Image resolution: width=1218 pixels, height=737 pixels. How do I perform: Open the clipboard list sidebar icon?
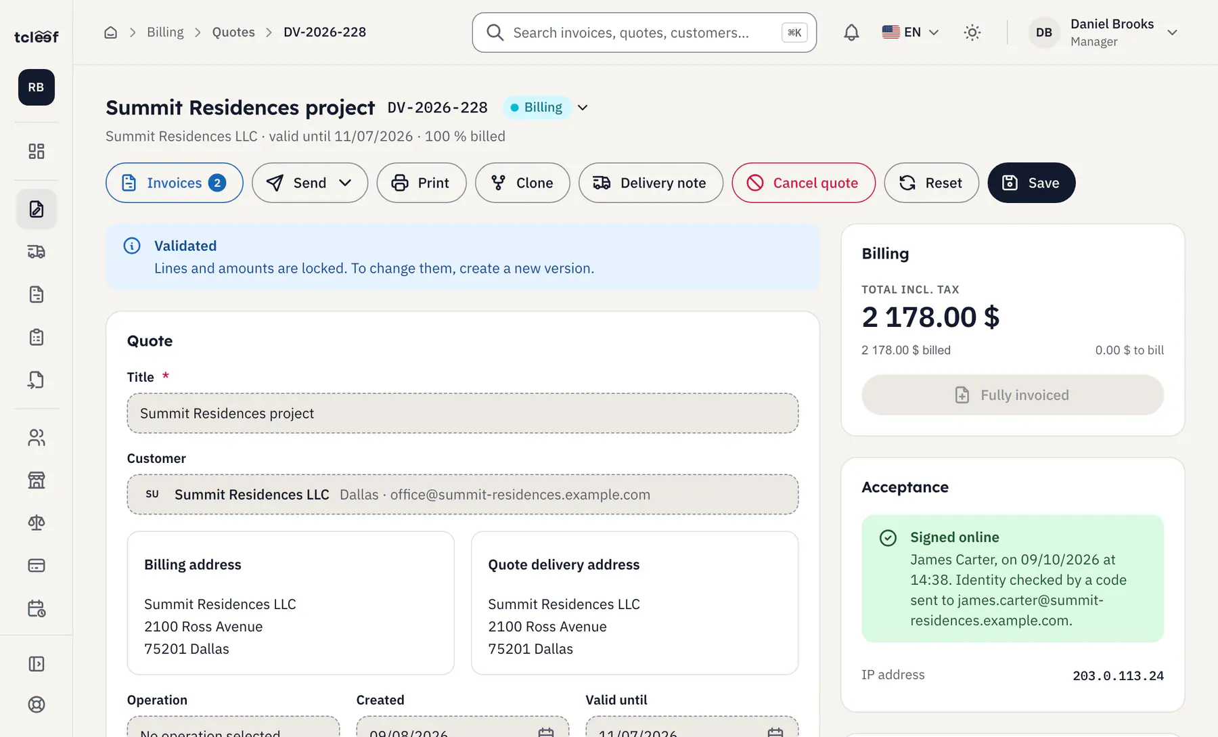pyautogui.click(x=37, y=337)
